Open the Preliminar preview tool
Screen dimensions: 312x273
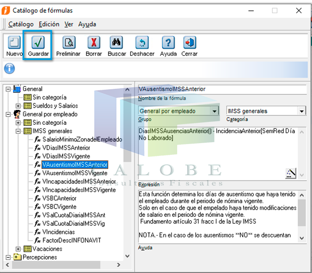pos(69,43)
